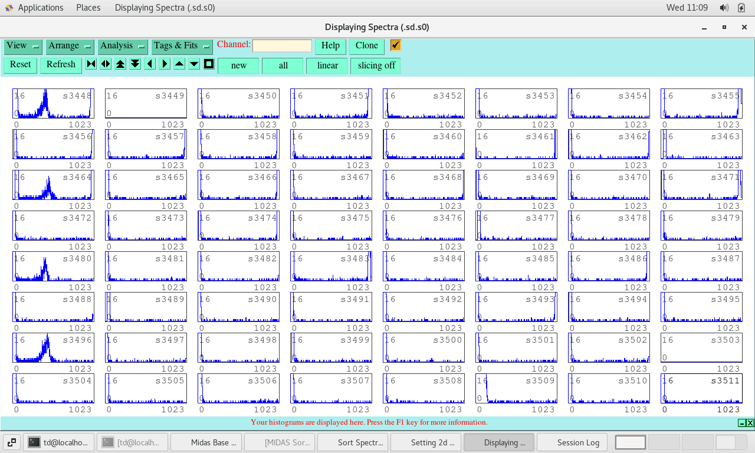The image size is (755, 453).
Task: Open the Tags & Fits dropdown
Action: [x=182, y=46]
